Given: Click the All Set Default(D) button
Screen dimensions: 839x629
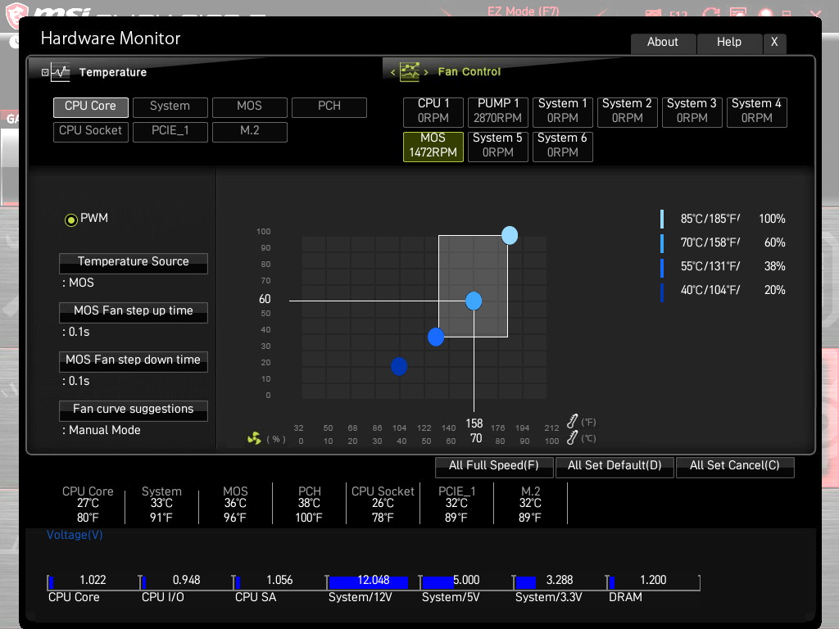Looking at the screenshot, I should coord(615,466).
